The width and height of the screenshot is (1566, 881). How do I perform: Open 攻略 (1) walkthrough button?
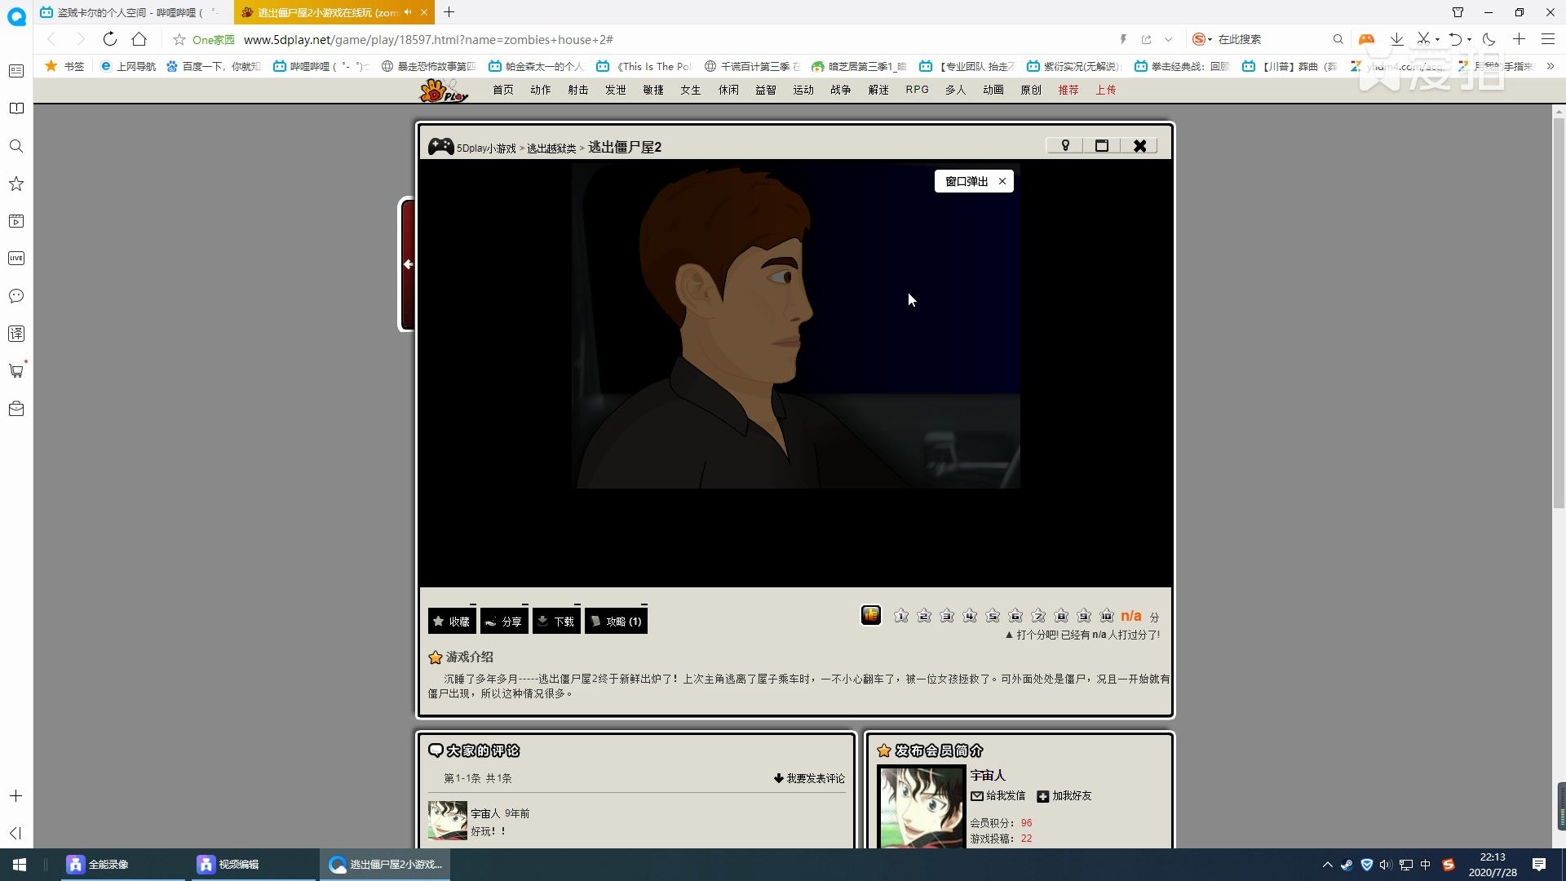616,621
